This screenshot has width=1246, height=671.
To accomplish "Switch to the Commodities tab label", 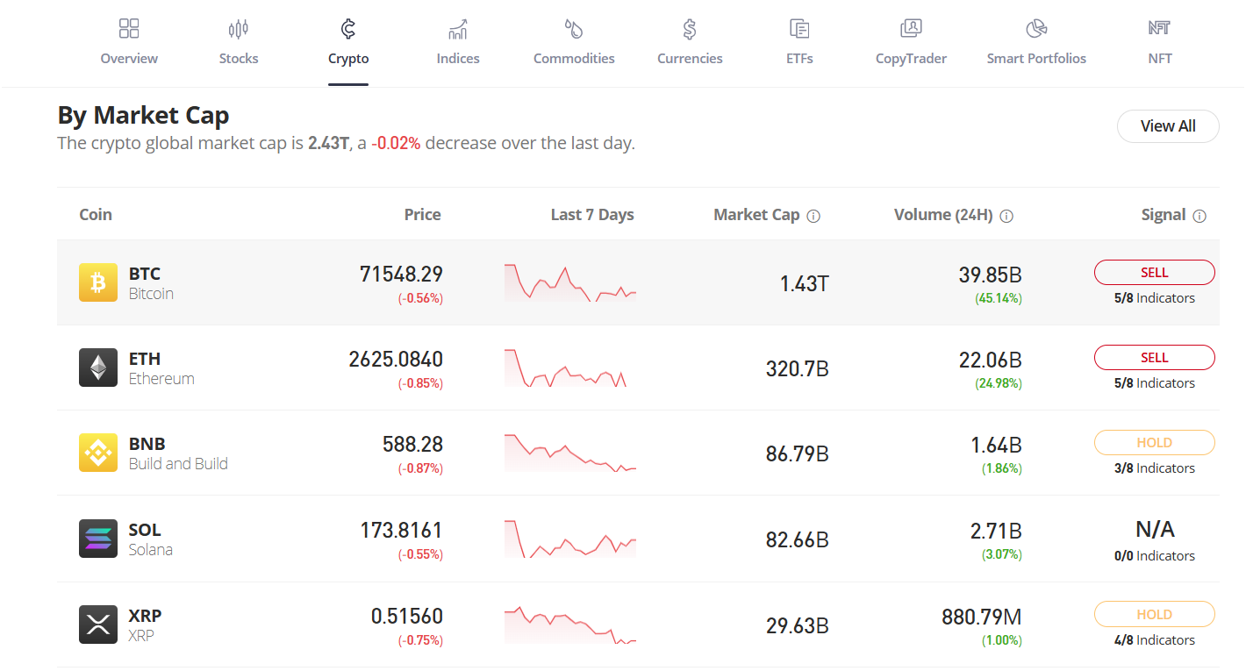I will point(574,59).
